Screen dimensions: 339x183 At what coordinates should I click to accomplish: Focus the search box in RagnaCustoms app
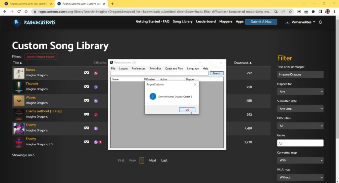coord(159,73)
